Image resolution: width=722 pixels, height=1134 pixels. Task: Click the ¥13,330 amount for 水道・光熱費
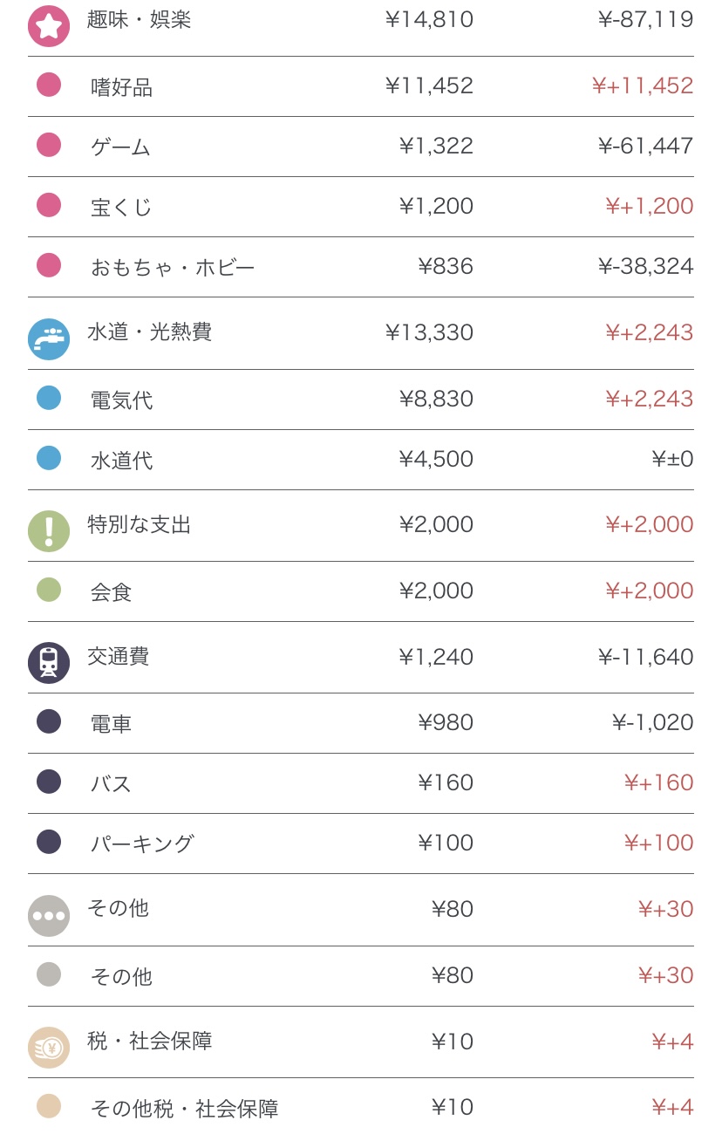[429, 332]
